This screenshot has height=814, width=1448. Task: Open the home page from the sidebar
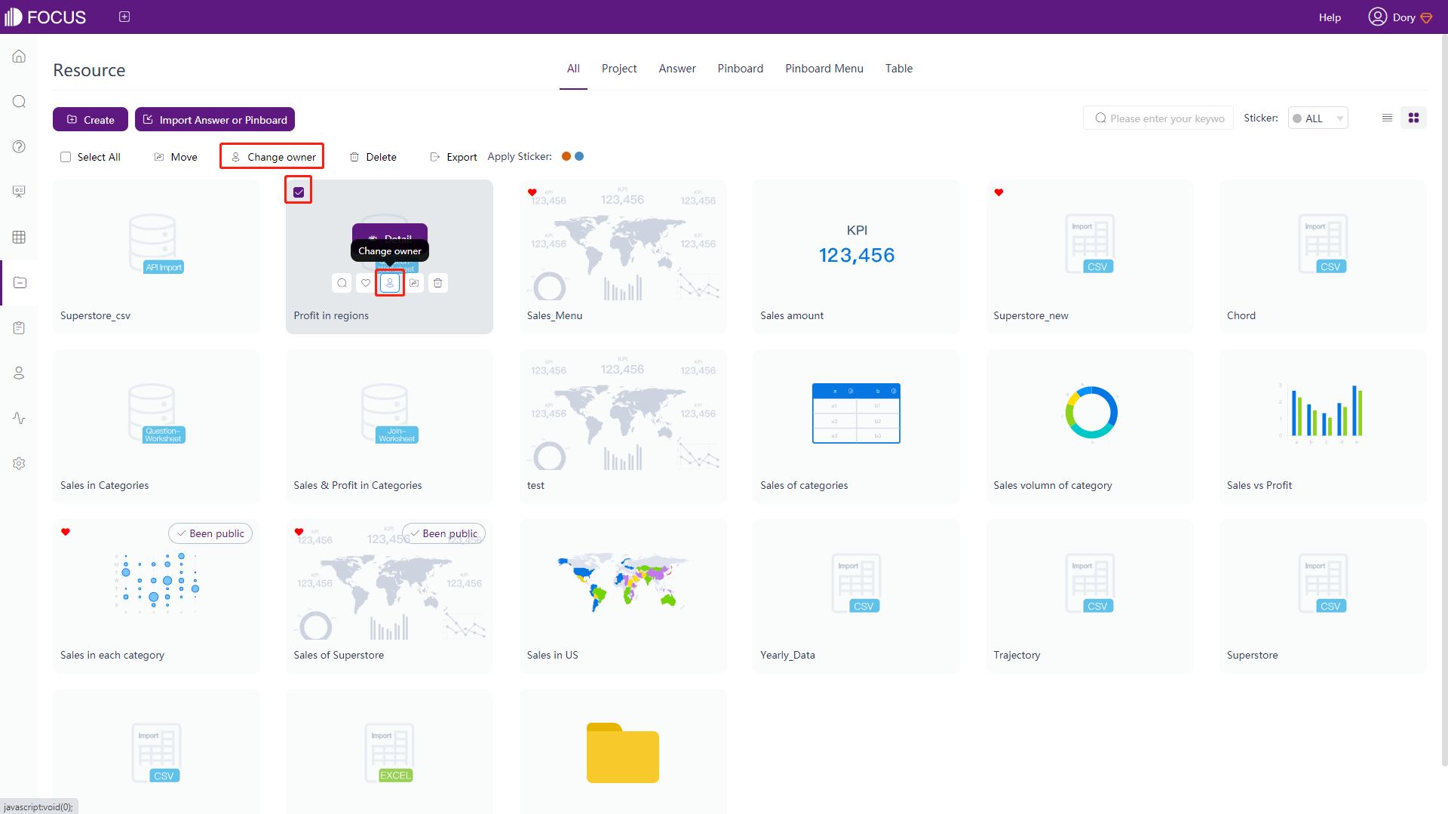(x=19, y=57)
